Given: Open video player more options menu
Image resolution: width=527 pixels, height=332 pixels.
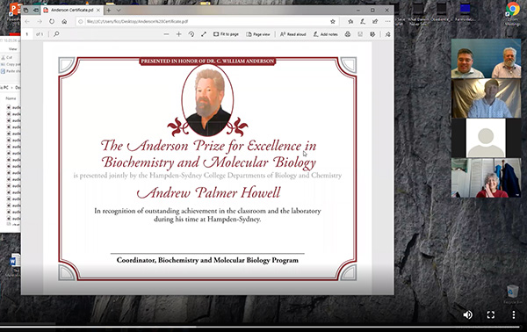Looking at the screenshot, I should [x=514, y=314].
